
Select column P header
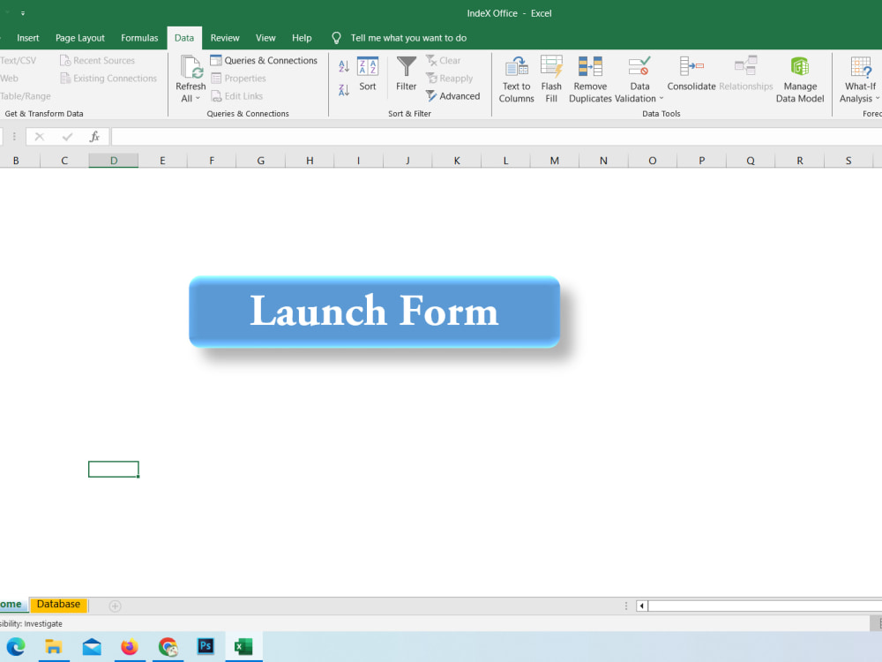(701, 161)
